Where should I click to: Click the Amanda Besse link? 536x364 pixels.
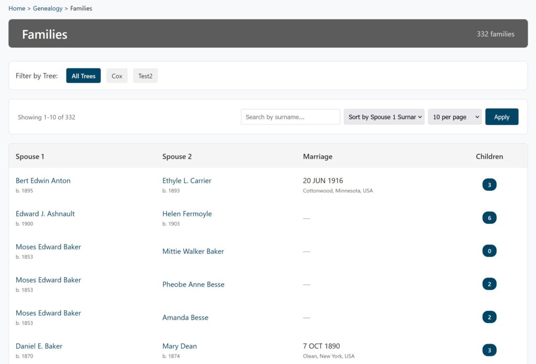tap(185, 317)
